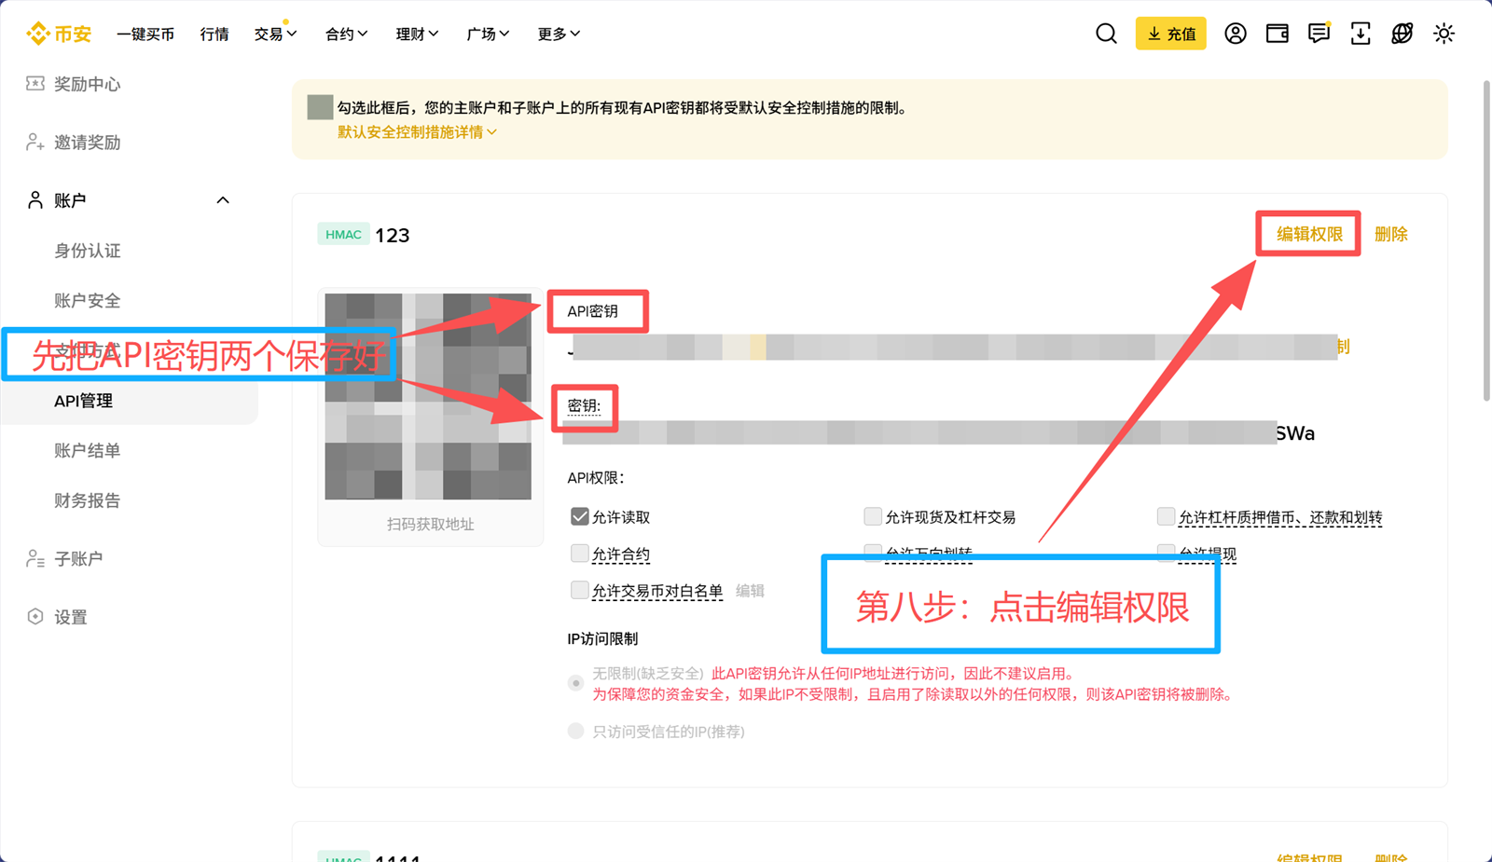Toggle the light/dark theme sun icon
The image size is (1492, 862).
tap(1444, 34)
